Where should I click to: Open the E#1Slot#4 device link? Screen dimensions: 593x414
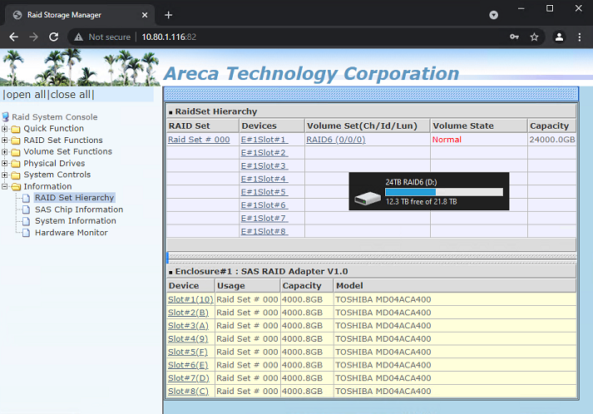(264, 179)
